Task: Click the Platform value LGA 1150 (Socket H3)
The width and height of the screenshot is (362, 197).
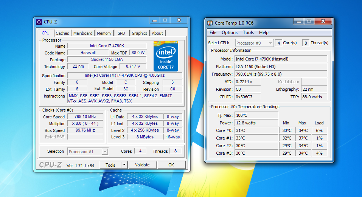Action: (281, 67)
